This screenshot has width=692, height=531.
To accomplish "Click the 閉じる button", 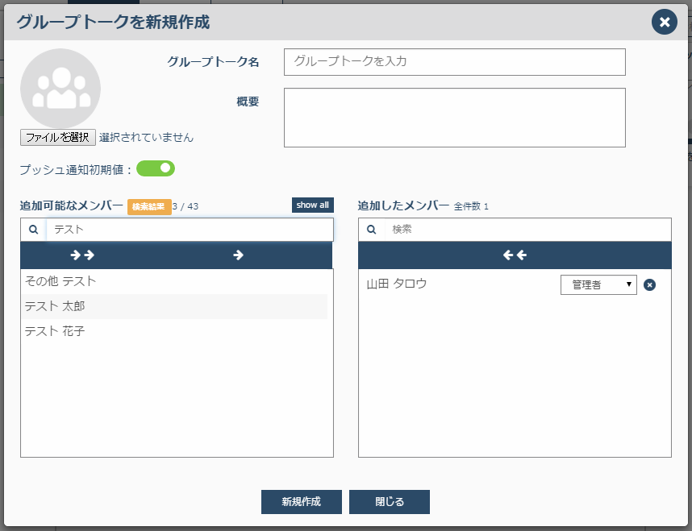I will [390, 502].
